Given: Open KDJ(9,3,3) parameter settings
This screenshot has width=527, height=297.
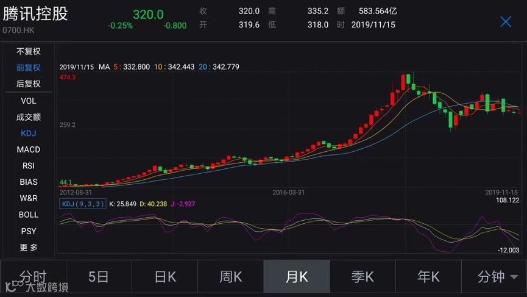Looking at the screenshot, I should pos(83,204).
